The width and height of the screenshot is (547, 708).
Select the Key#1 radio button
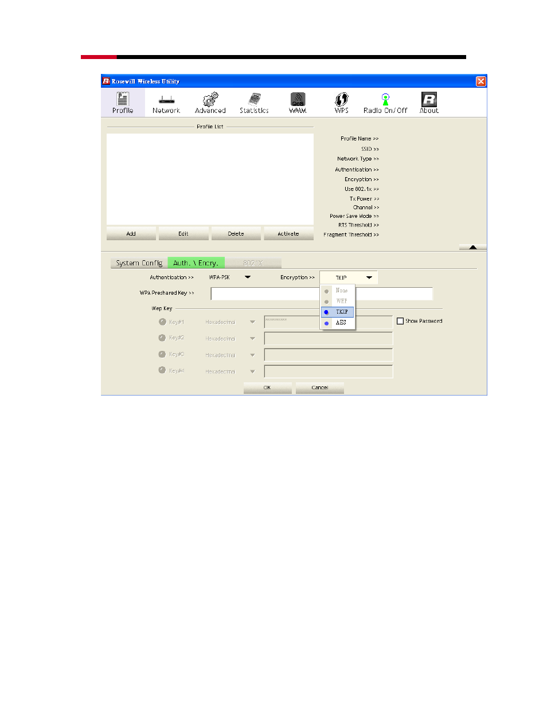(x=162, y=322)
